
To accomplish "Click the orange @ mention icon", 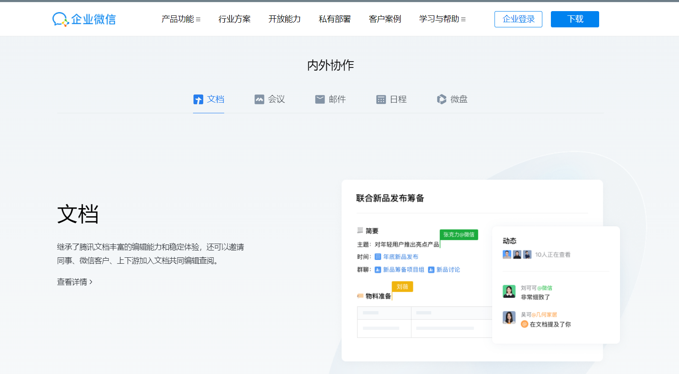I will click(524, 324).
